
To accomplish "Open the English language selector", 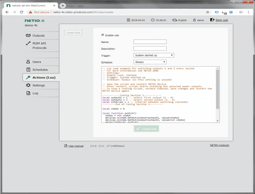I will tap(180, 20).
